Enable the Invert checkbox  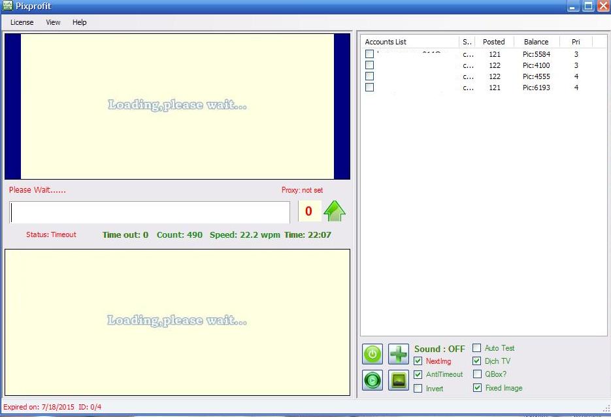(x=418, y=389)
